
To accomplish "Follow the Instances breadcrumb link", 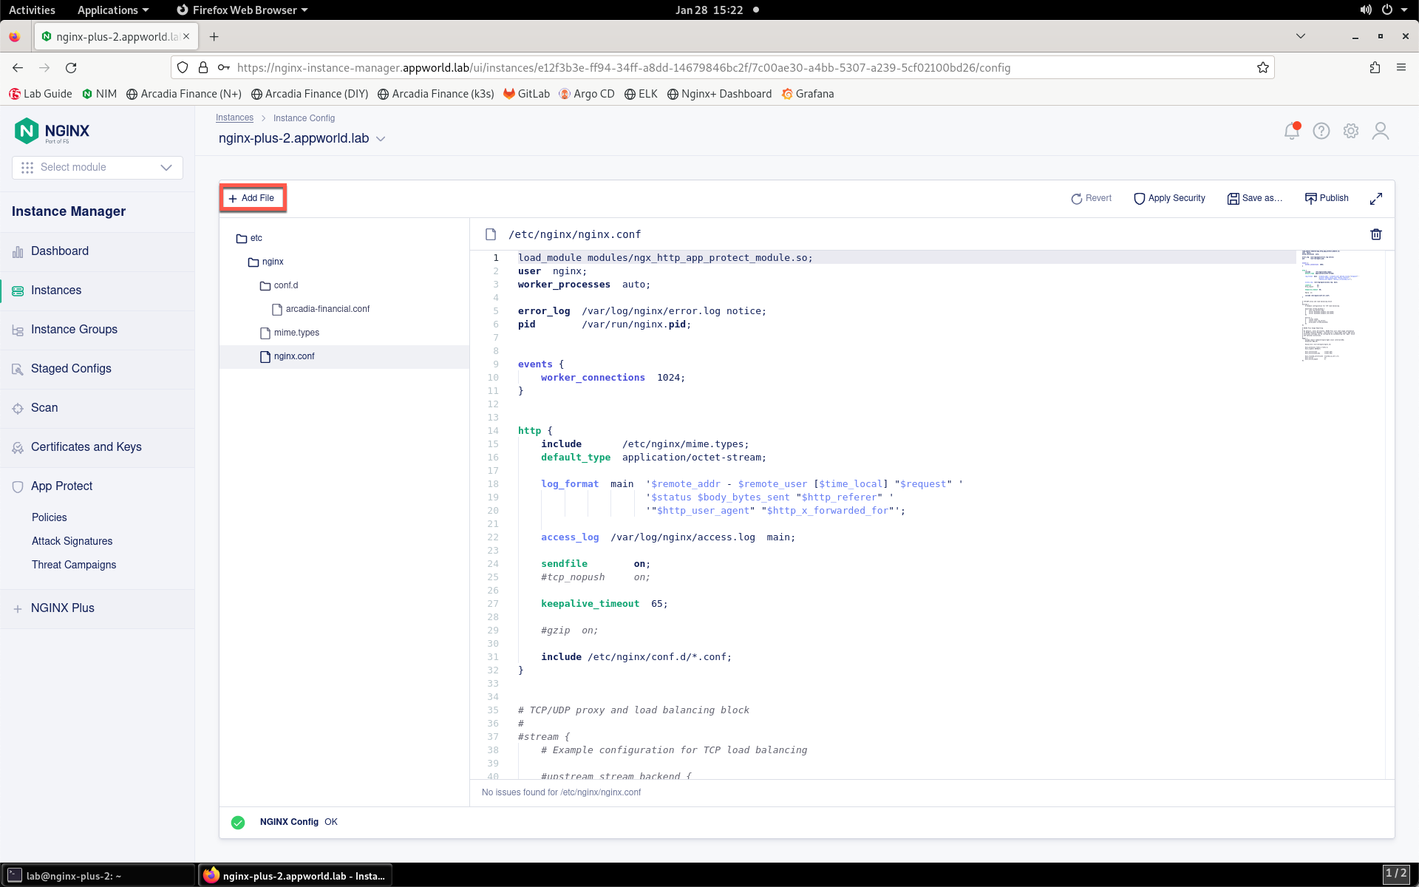I will click(x=234, y=118).
